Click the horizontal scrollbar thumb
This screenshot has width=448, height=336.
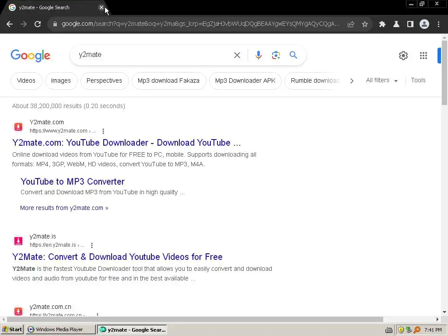[x=195, y=319]
